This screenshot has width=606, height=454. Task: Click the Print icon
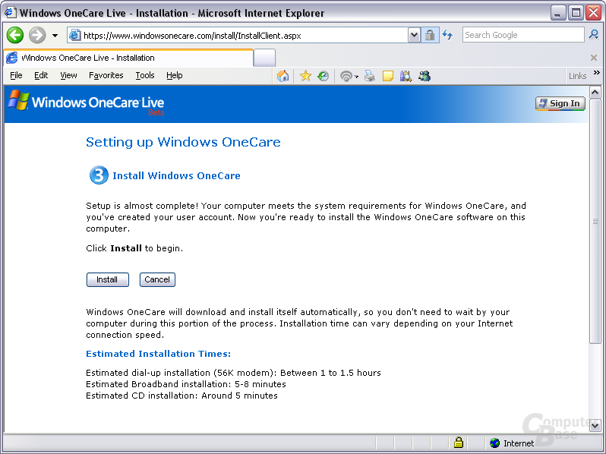coord(370,76)
